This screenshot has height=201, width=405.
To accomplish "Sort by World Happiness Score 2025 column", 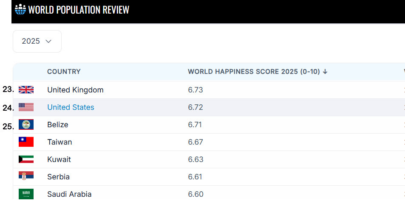I will 258,71.
